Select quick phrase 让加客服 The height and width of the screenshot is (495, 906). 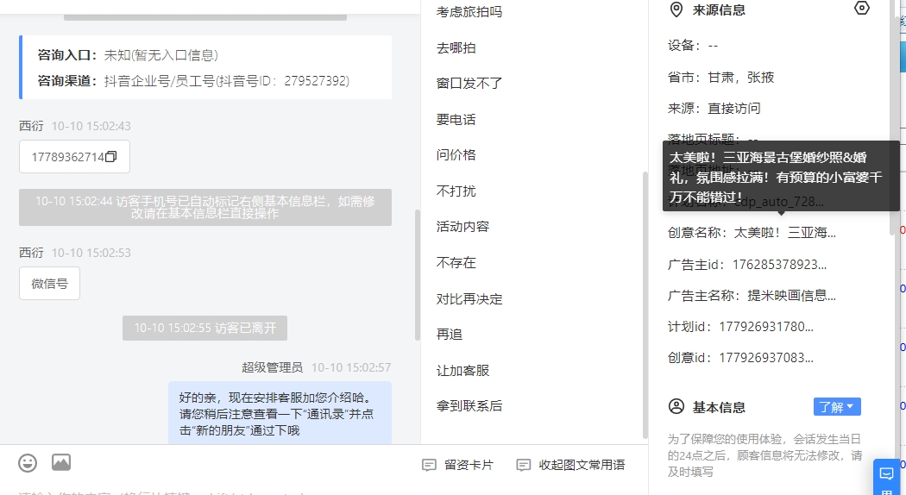click(462, 371)
